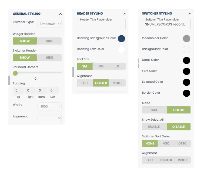The image size is (204, 176).
Task: Collapse the Switcher Styling section chevron
Action: (x=190, y=14)
